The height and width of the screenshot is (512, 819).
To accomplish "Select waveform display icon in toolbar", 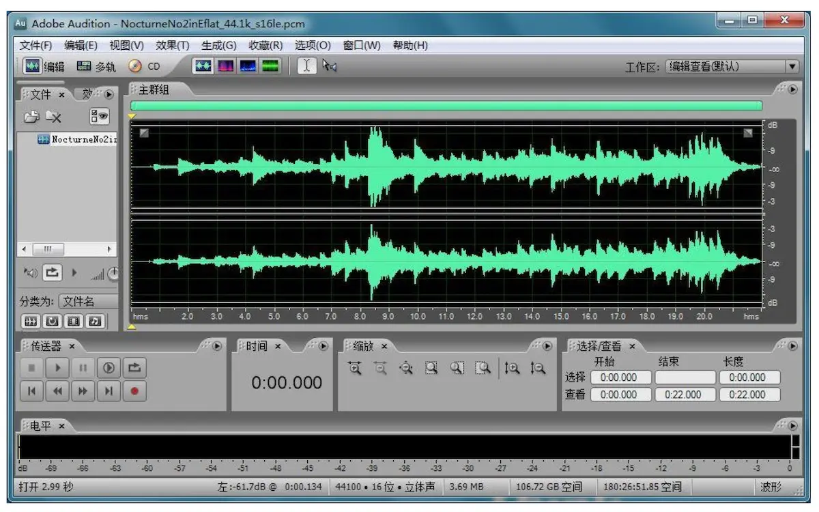I will (x=203, y=66).
